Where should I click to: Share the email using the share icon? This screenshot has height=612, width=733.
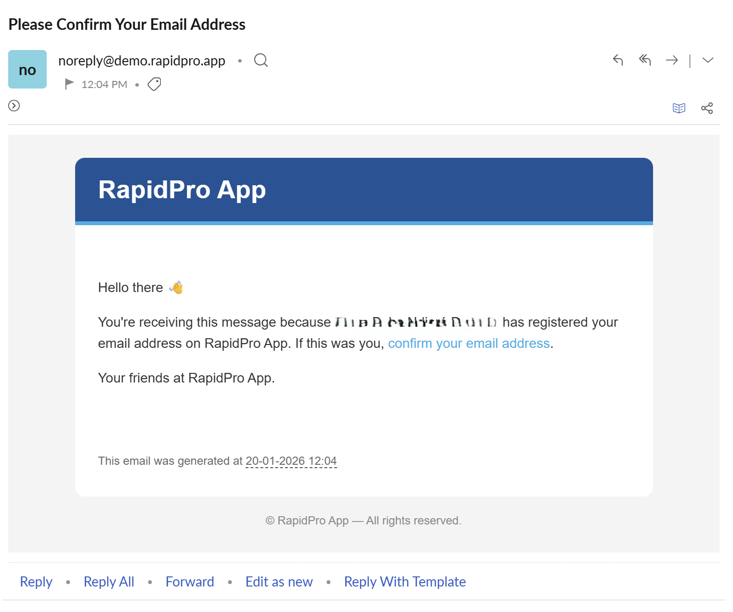[707, 108]
